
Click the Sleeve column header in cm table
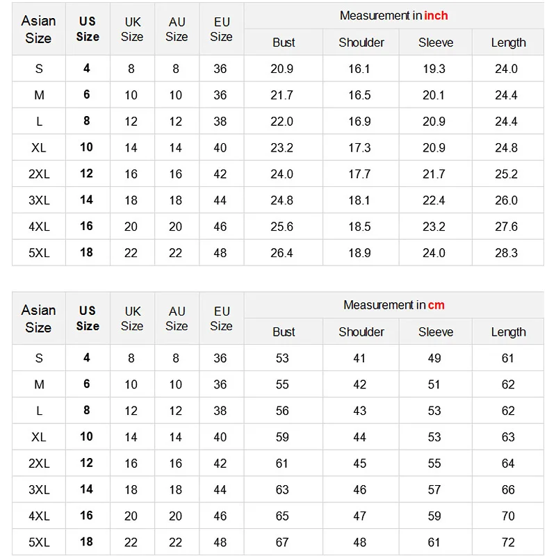tap(436, 332)
